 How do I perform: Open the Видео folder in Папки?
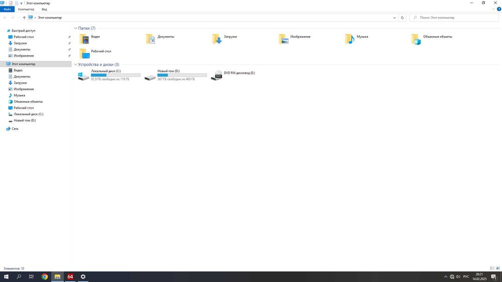pos(84,39)
